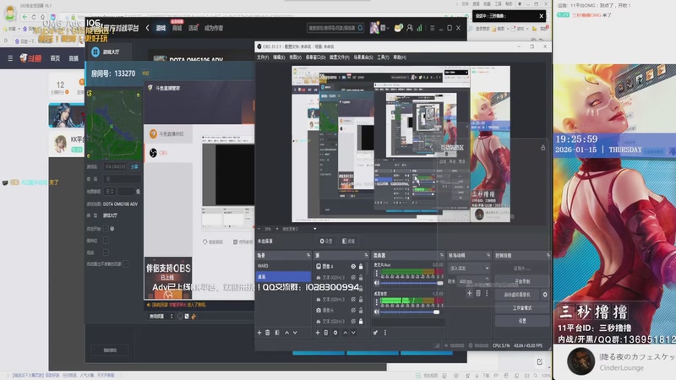
Task: Open virtual camera settings gear
Action: click(x=545, y=295)
